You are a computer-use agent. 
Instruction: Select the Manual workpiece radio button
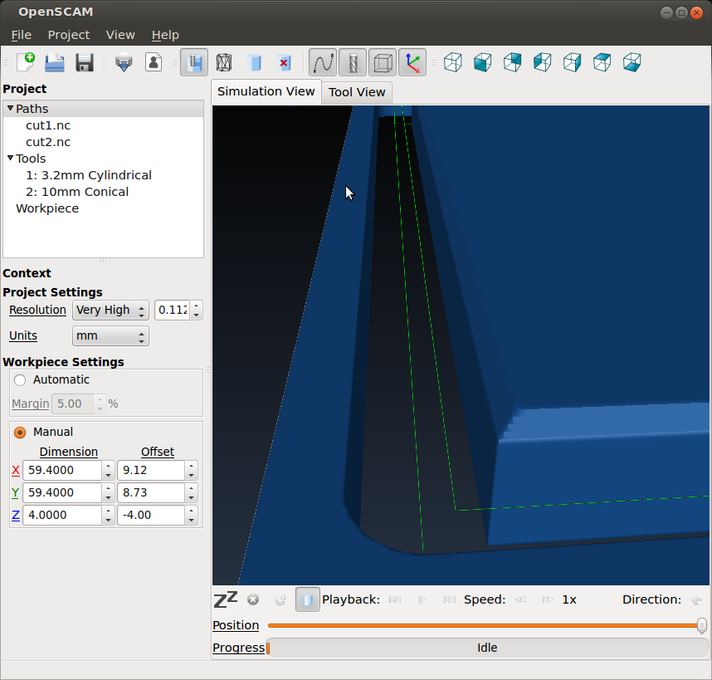click(x=20, y=433)
